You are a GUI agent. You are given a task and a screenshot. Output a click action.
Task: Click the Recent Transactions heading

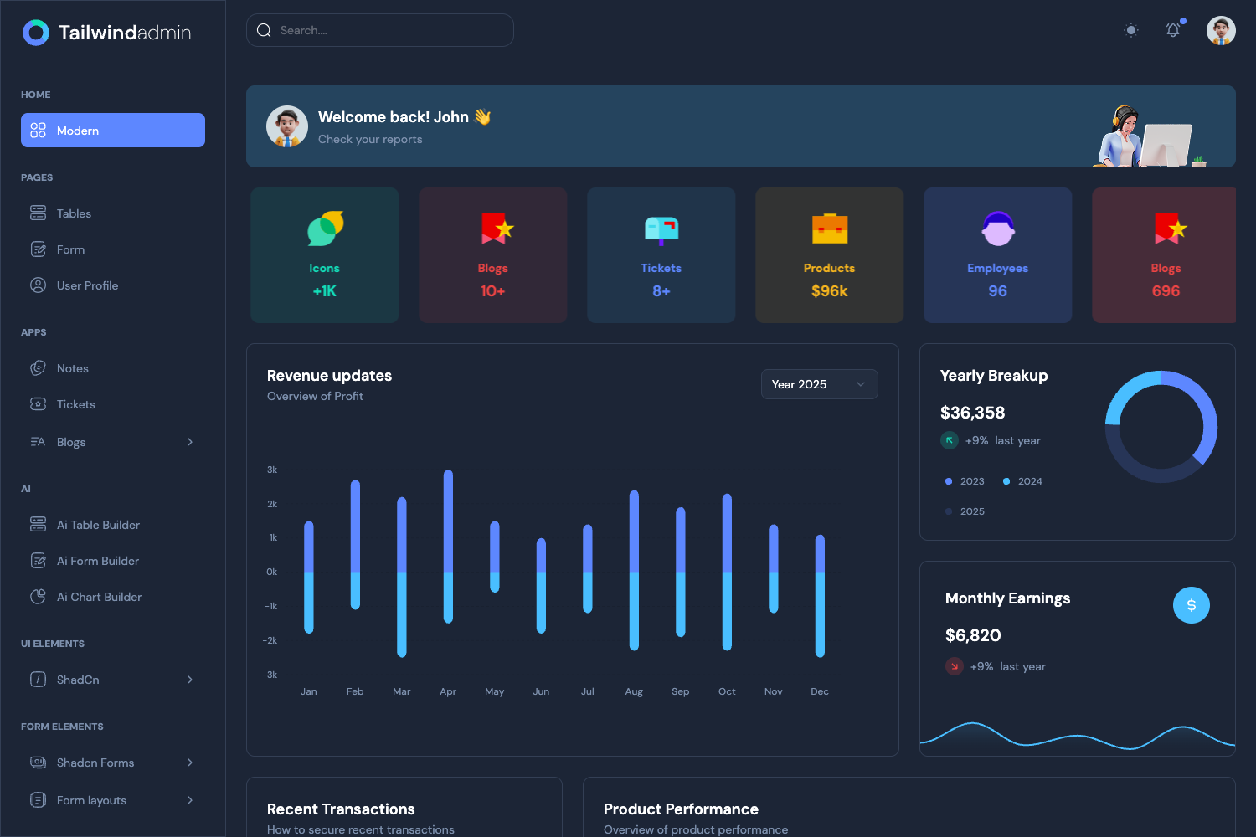point(341,809)
